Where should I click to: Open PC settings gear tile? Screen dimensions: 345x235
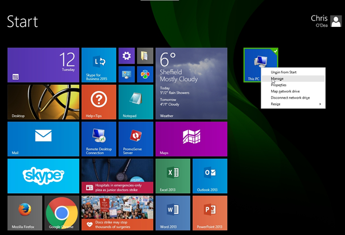click(x=127, y=56)
